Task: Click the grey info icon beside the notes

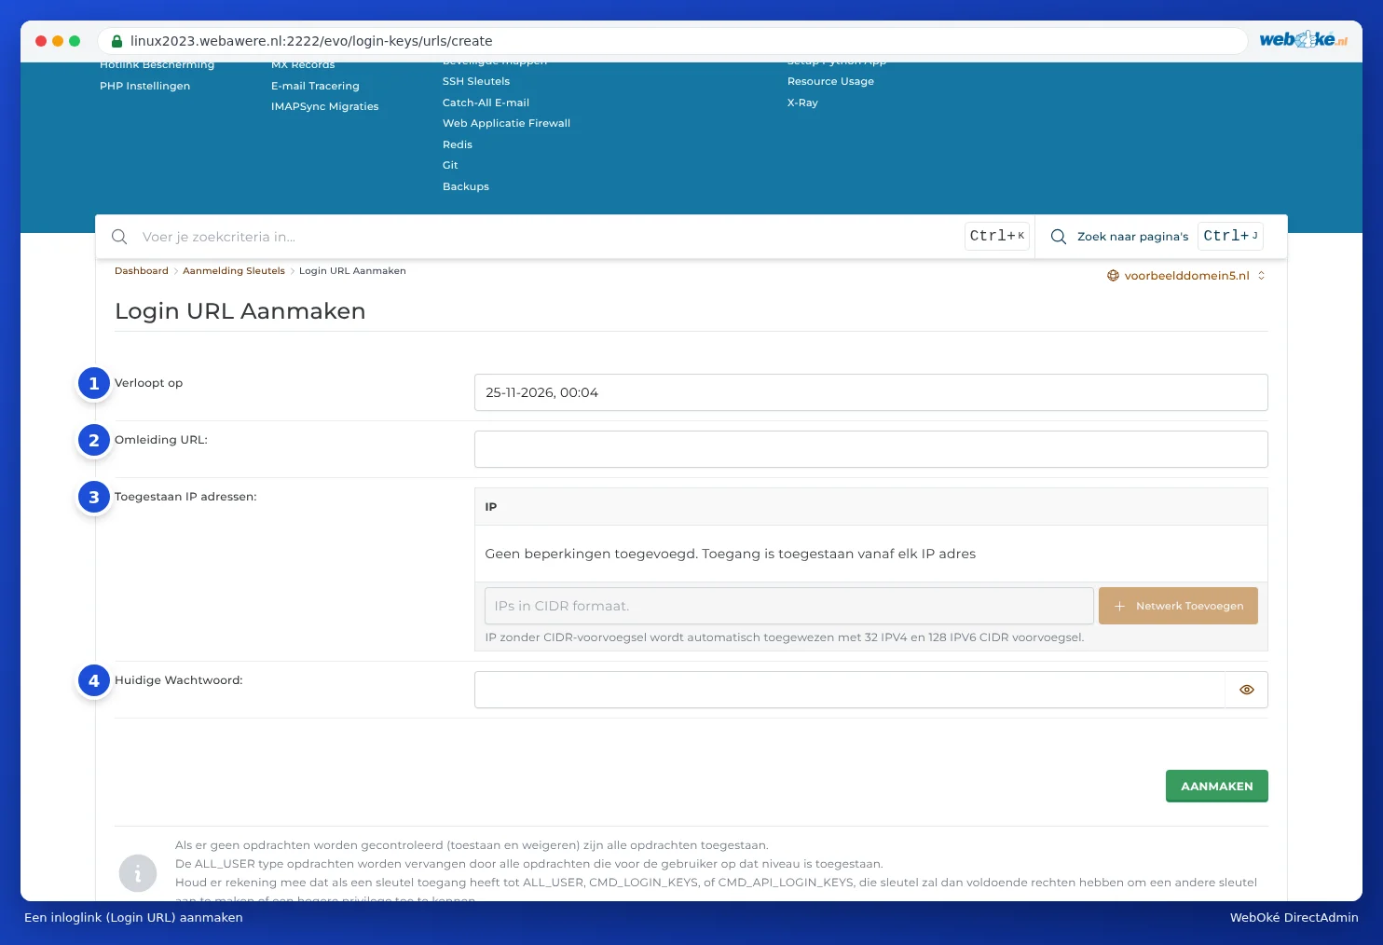Action: click(138, 873)
